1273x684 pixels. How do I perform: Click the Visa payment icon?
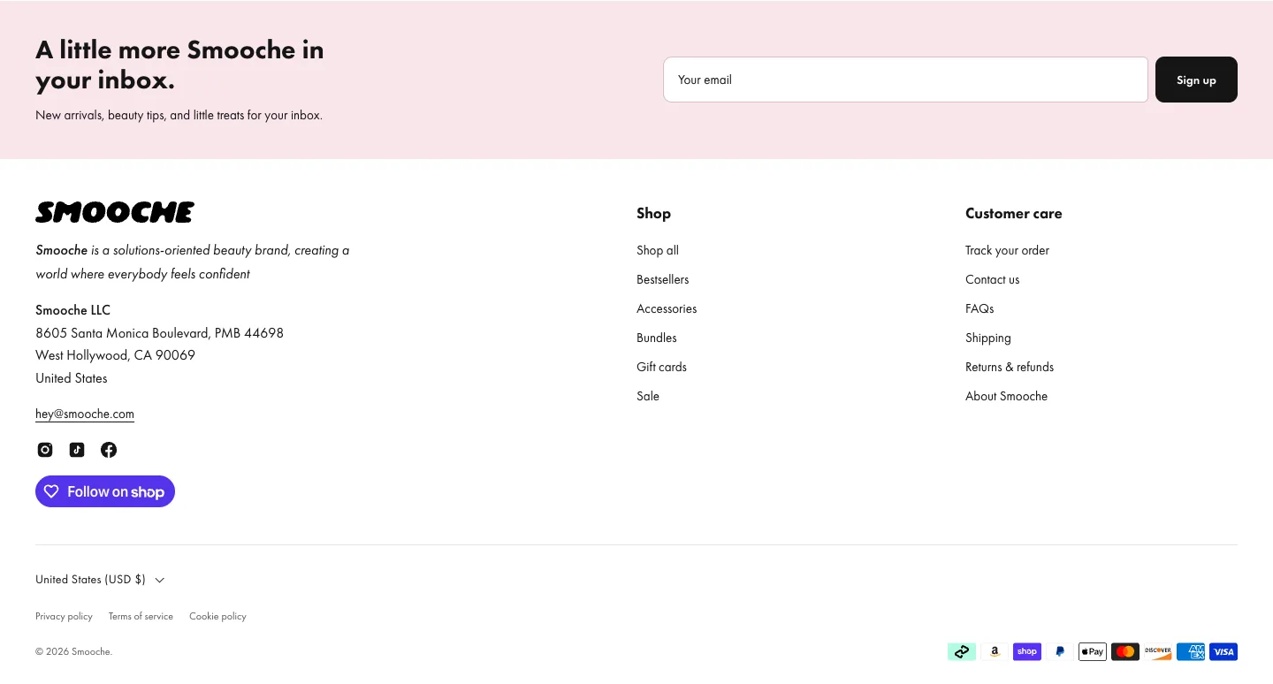(1223, 652)
